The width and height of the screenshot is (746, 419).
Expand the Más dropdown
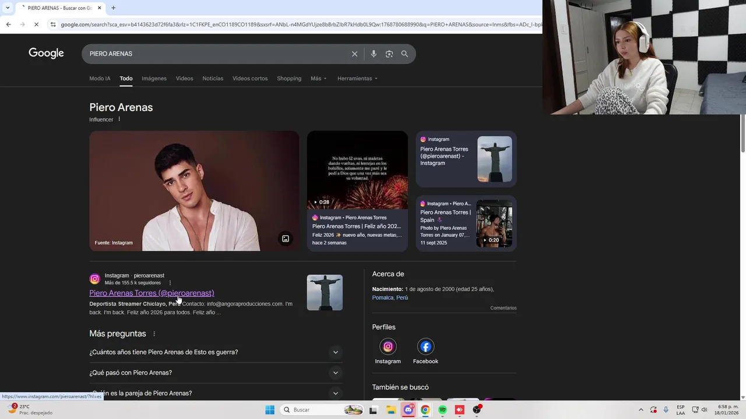tap(319, 79)
